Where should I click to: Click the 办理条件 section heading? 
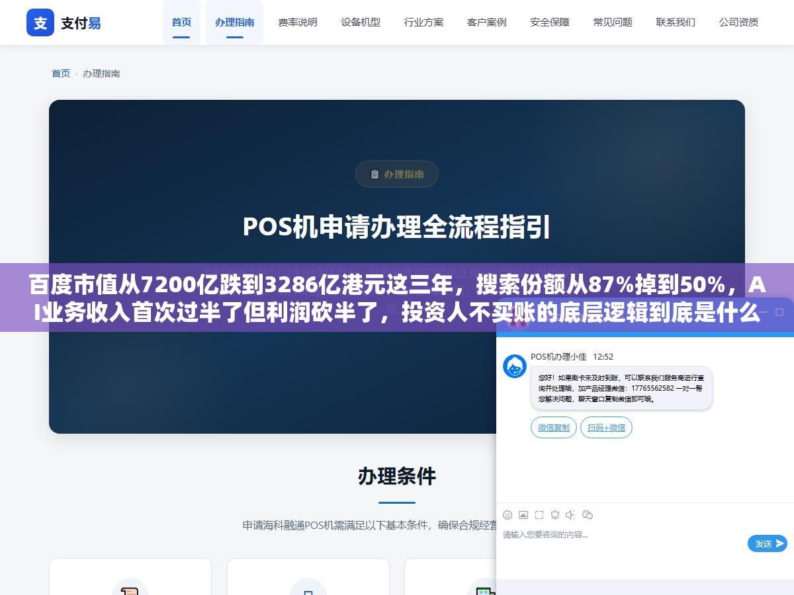(397, 476)
